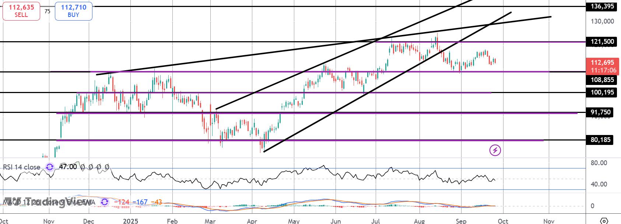621x224 pixels.
Task: Click the RSI indicator purple refresh icon
Action: tap(50, 167)
